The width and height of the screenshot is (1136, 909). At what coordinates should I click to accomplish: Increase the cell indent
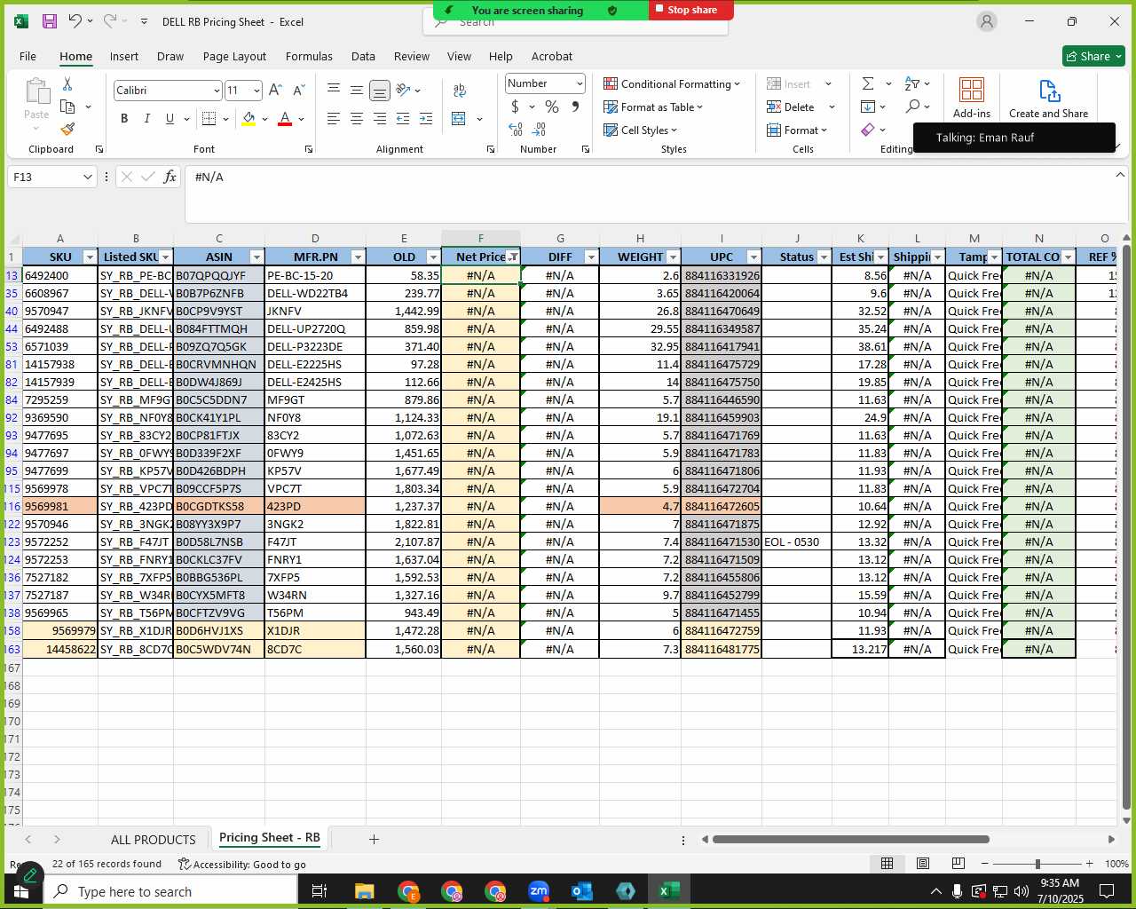click(x=426, y=119)
